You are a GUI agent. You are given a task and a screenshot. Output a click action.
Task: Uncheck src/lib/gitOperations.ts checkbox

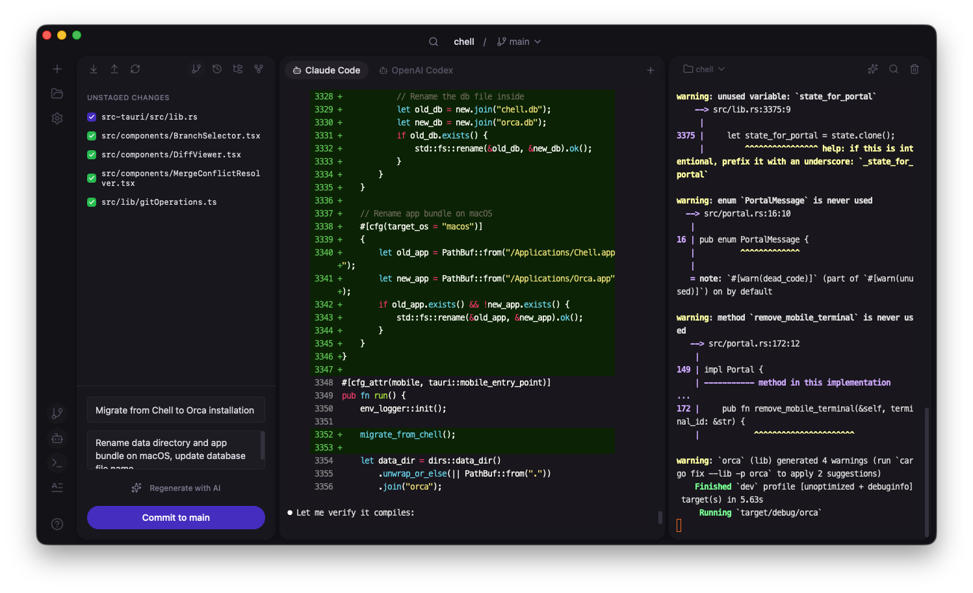(92, 202)
